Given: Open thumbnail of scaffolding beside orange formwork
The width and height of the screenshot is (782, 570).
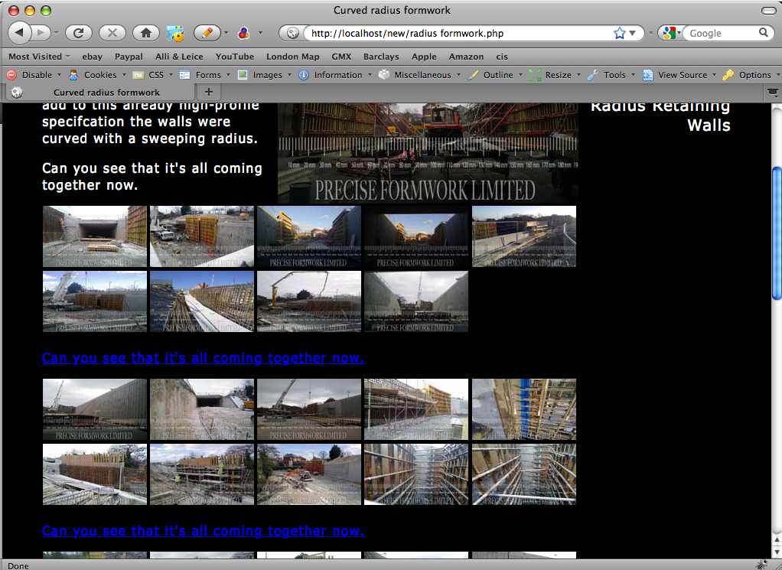Looking at the screenshot, I should pos(416,409).
